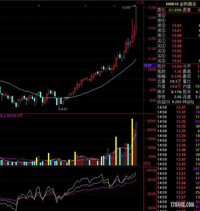
Task: Click the 换手 8.11% turnover field
Action: click(176, 92)
